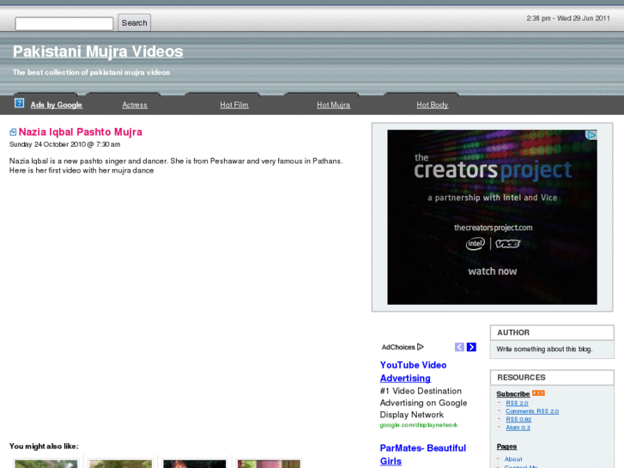The image size is (624, 468).
Task: Open the Pakistani Mujra Videos site title
Action: (98, 52)
